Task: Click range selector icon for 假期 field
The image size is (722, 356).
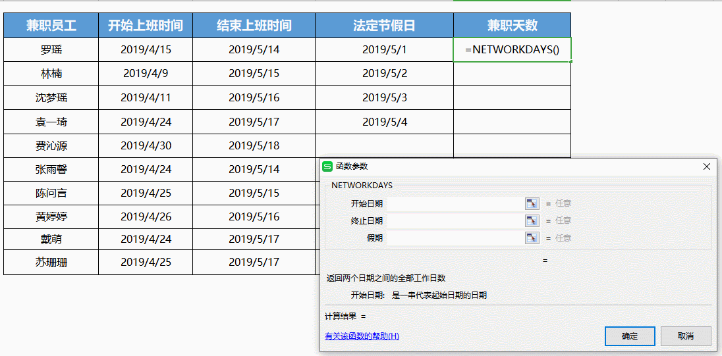Action: pos(532,238)
